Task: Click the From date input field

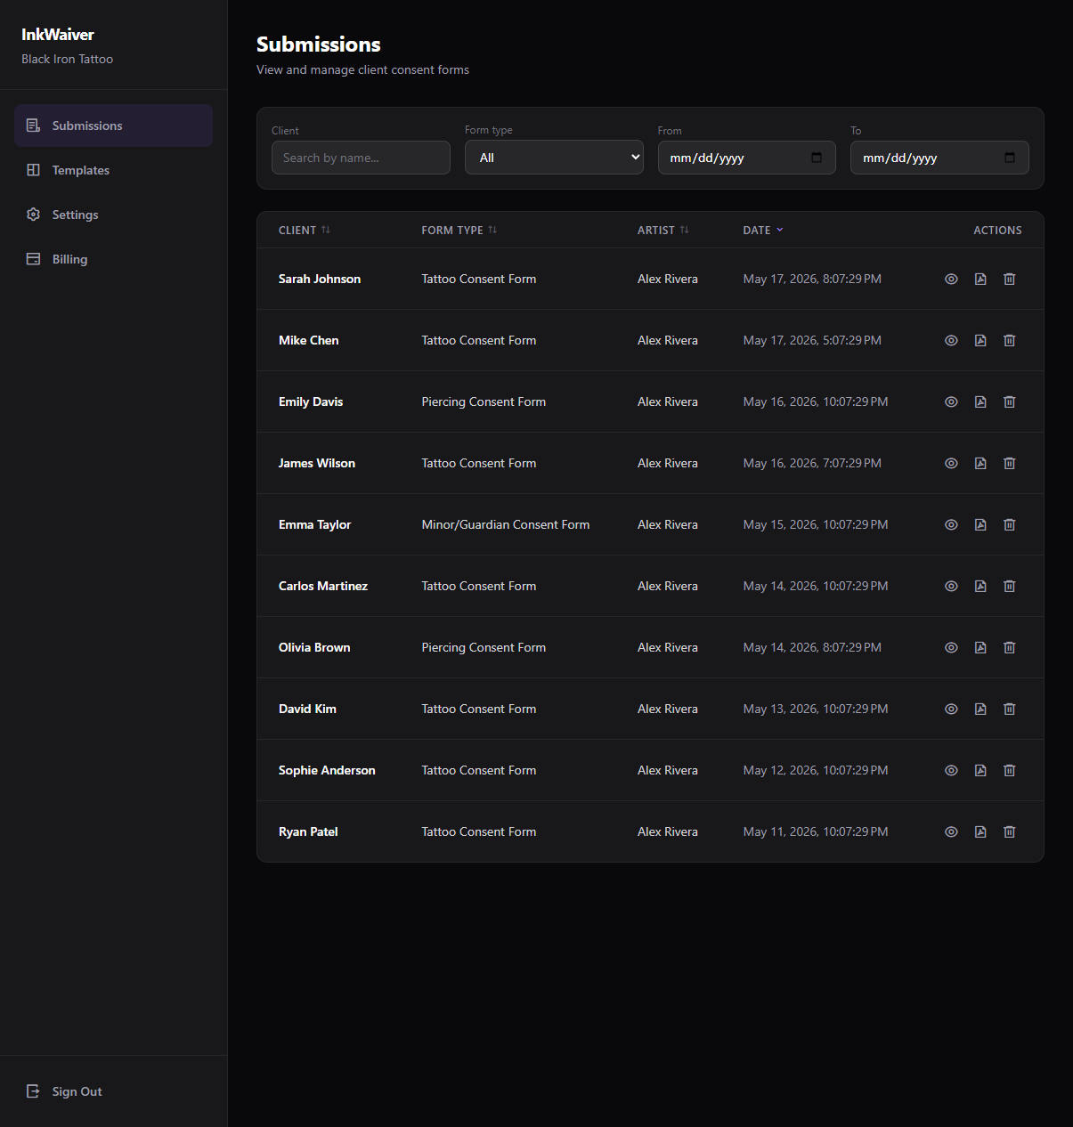Action: pos(747,158)
